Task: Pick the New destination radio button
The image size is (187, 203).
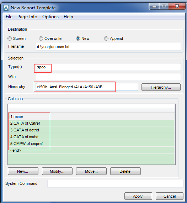Action: [x=78, y=38]
